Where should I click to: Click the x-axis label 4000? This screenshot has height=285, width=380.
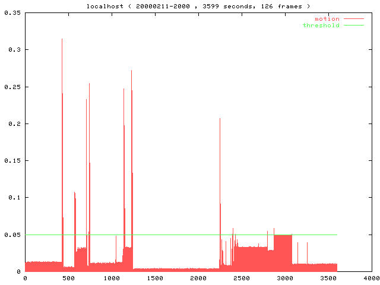click(x=372, y=278)
